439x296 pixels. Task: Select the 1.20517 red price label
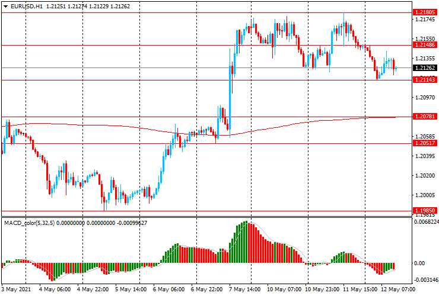point(425,143)
